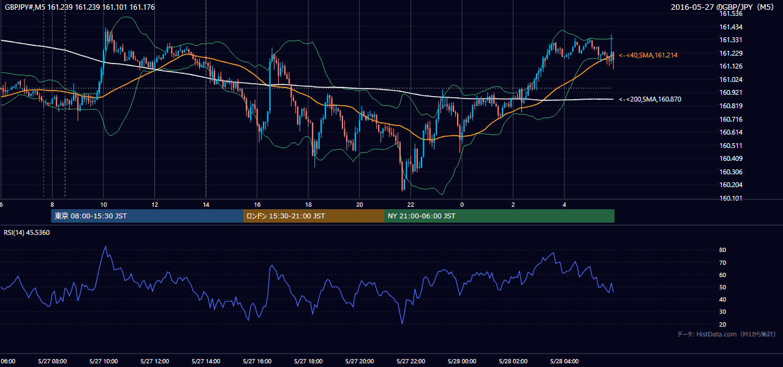Screen dimensions: 783x367
Task: Click price axis value 161.024
Action: [731, 80]
